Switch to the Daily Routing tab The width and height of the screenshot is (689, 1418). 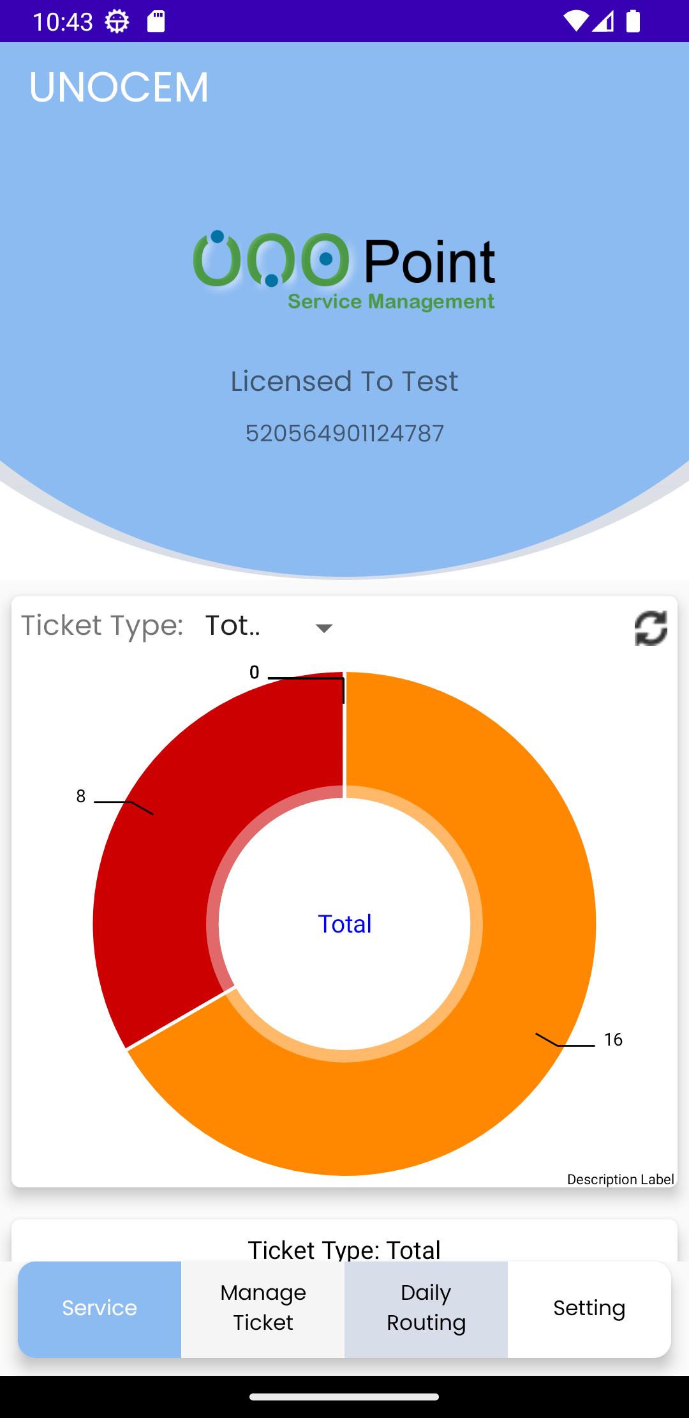tap(426, 1309)
